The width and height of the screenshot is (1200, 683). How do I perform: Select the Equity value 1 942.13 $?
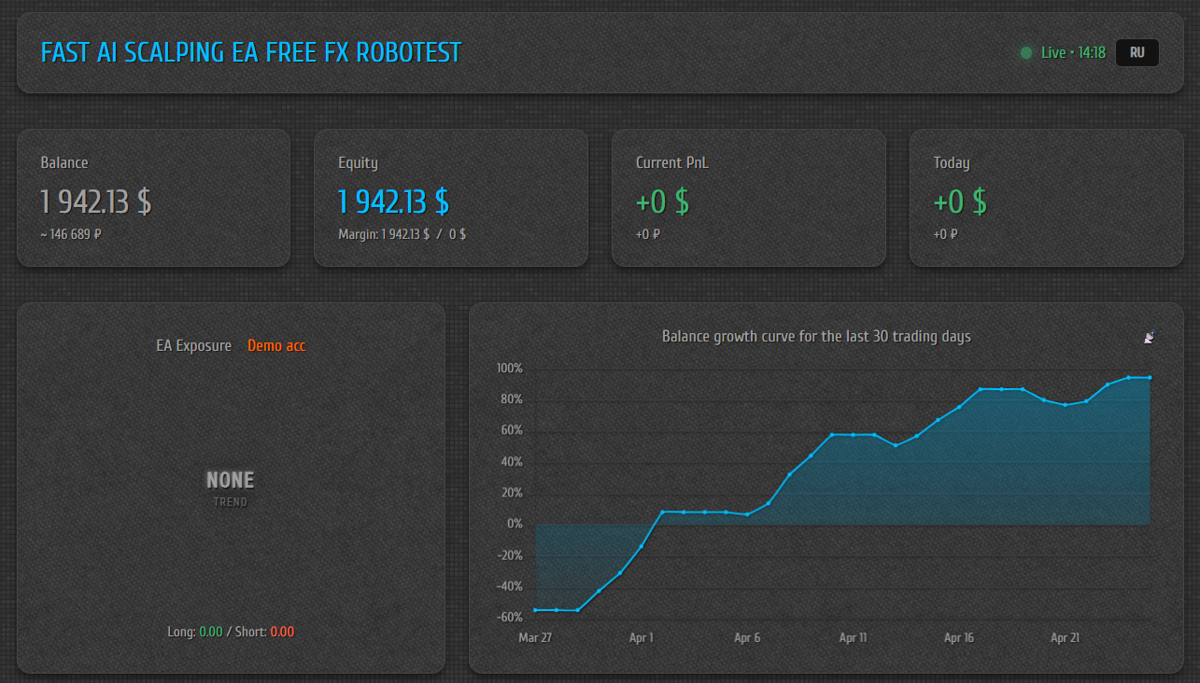click(x=393, y=202)
